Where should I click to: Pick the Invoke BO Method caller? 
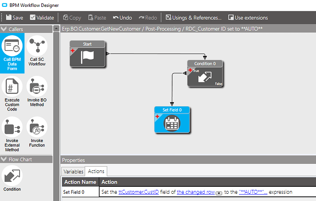tap(37, 92)
